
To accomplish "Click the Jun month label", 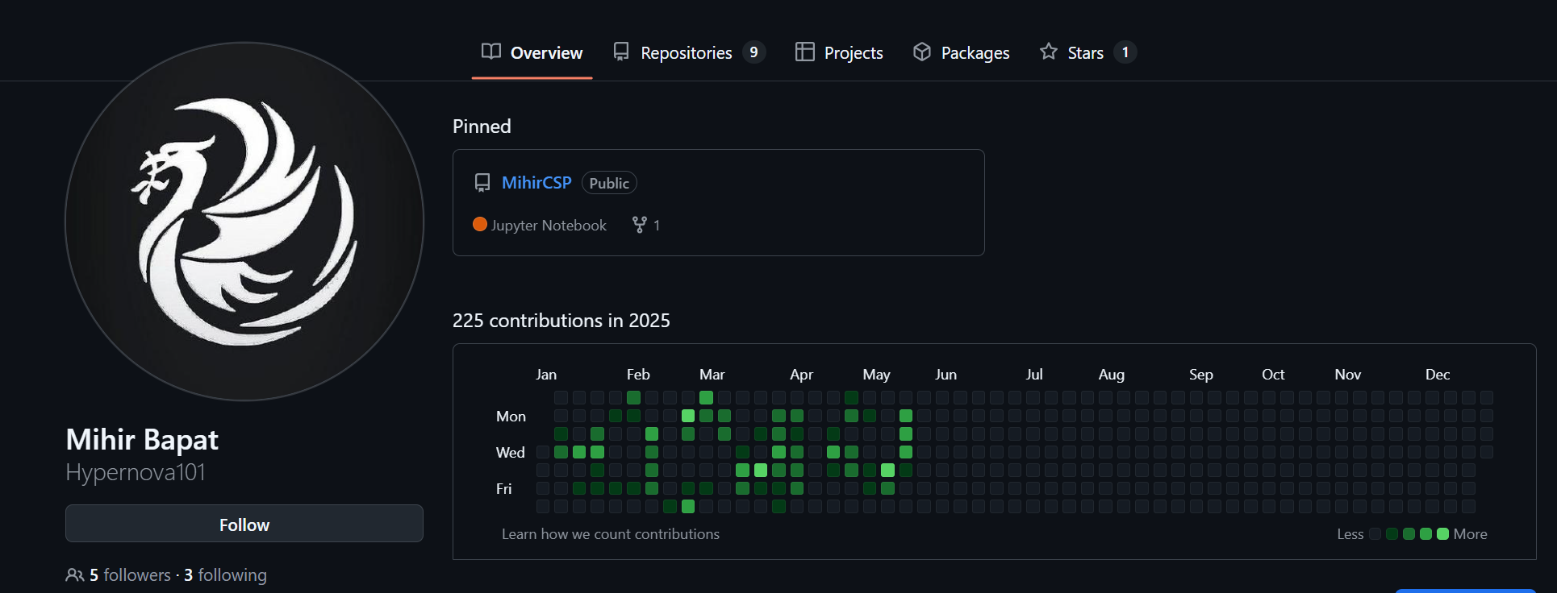I will click(x=945, y=375).
